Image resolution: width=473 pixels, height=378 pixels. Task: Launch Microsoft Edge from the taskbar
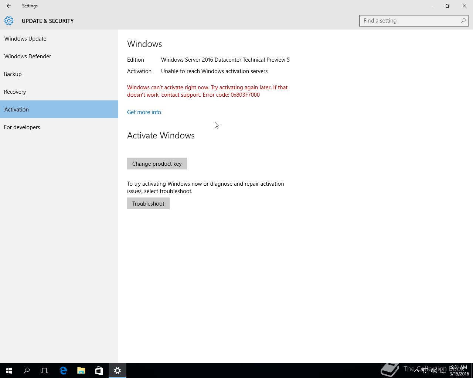[63, 371]
